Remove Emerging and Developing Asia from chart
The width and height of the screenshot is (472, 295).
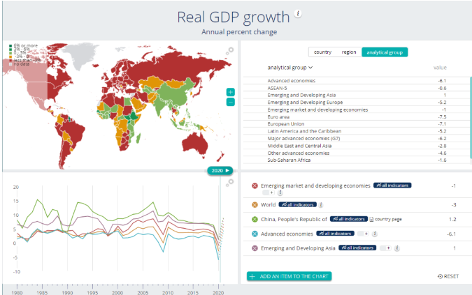pyautogui.click(x=255, y=248)
